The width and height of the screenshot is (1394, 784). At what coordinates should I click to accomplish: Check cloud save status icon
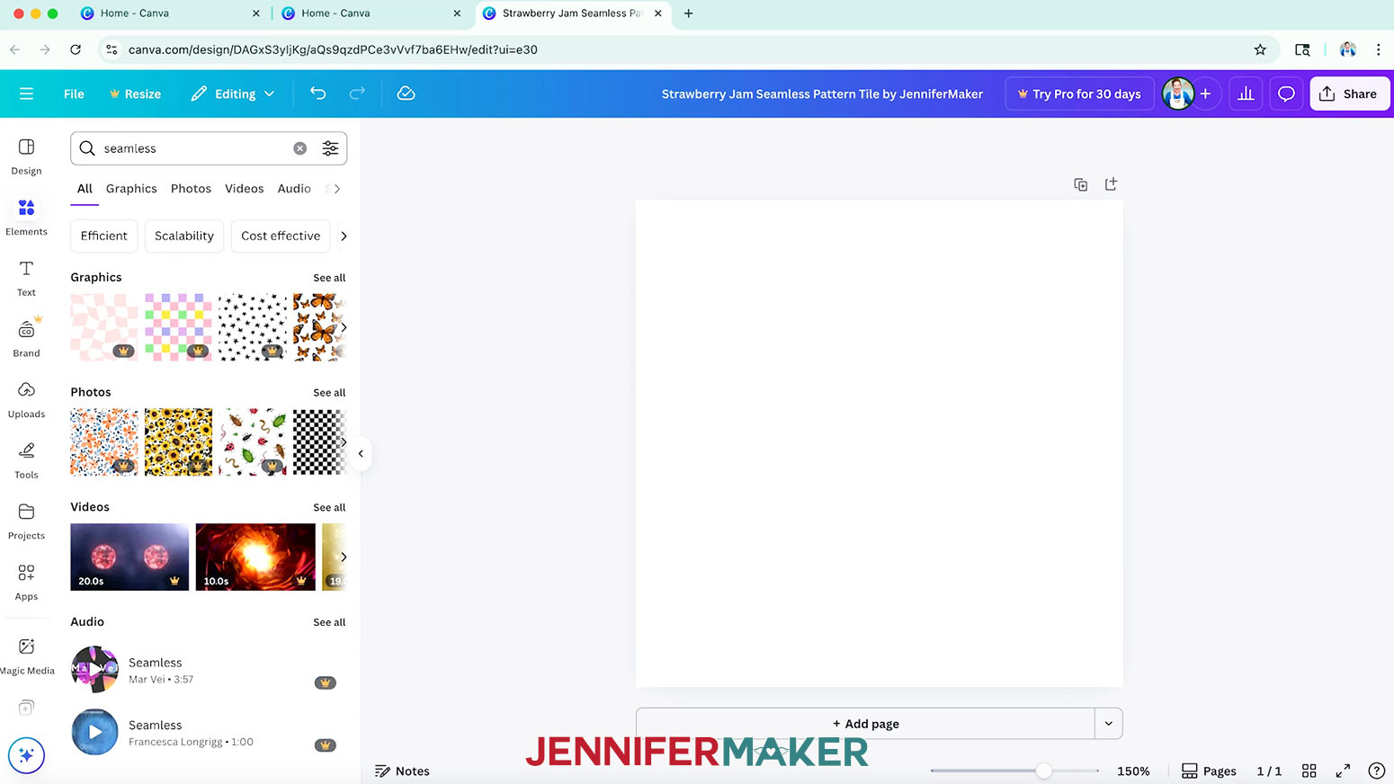(406, 94)
